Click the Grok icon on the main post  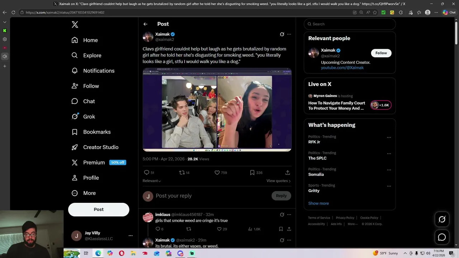click(x=282, y=34)
